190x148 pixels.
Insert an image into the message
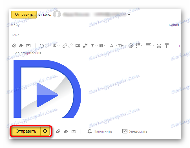[x=78, y=46]
